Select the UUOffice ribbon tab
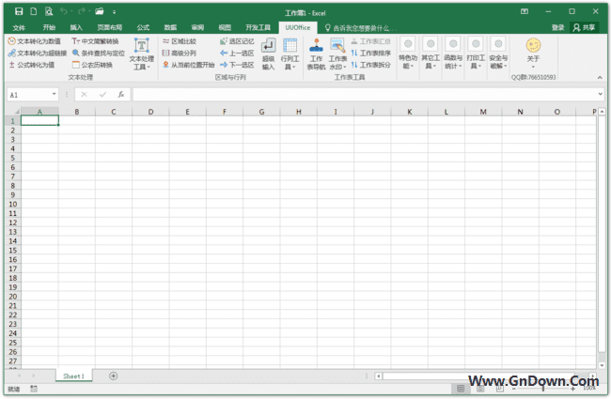This screenshot has height=399, width=611. click(x=298, y=27)
